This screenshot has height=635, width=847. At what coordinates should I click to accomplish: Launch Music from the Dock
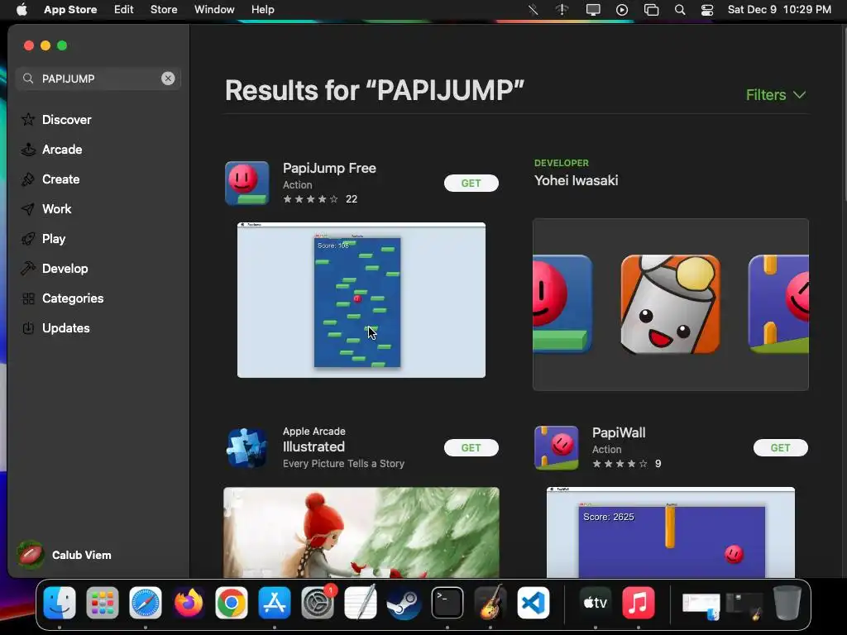tap(639, 603)
